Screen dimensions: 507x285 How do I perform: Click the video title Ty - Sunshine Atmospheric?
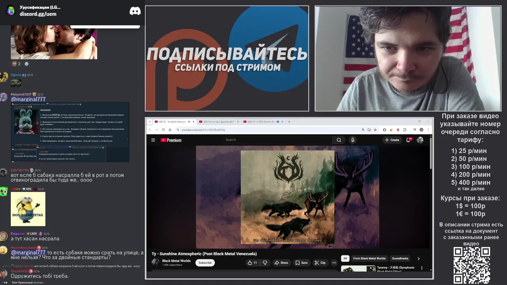coord(204,254)
